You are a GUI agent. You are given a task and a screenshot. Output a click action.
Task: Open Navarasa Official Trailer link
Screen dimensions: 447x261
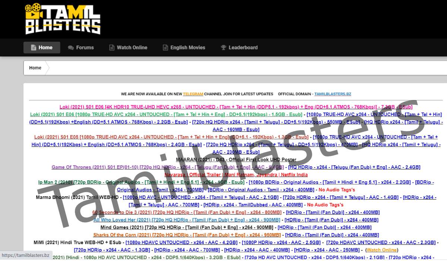click(236, 175)
